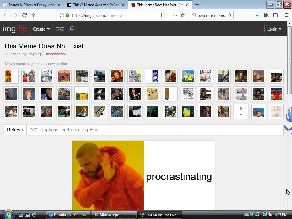The width and height of the screenshot is (292, 219).
Task: Open the Library bookshelf icon
Action: [266, 15]
